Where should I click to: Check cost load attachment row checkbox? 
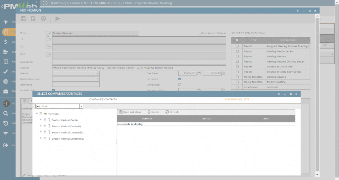[x=237, y=87]
